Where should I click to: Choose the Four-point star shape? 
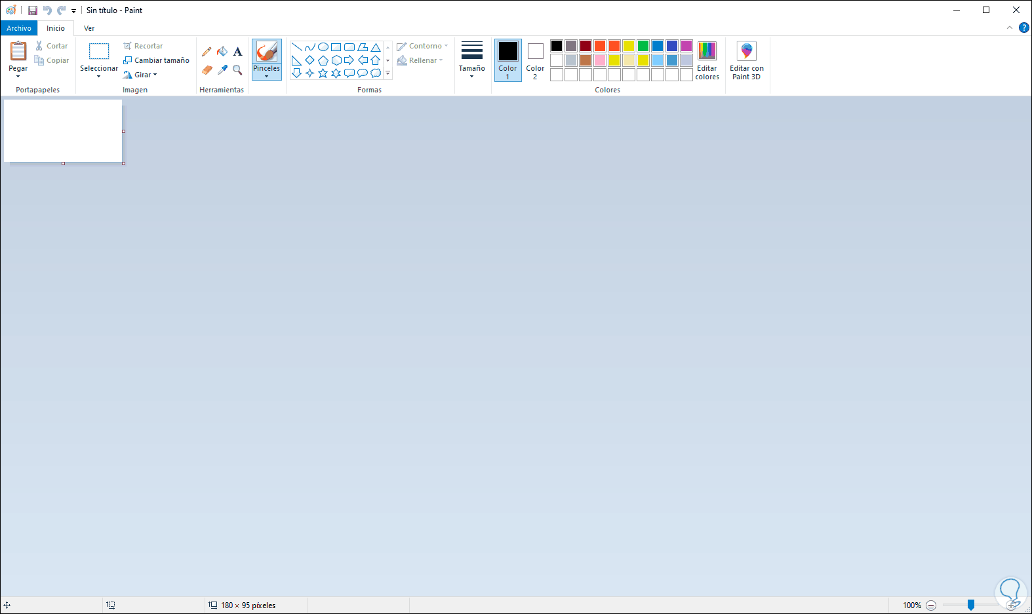click(310, 73)
